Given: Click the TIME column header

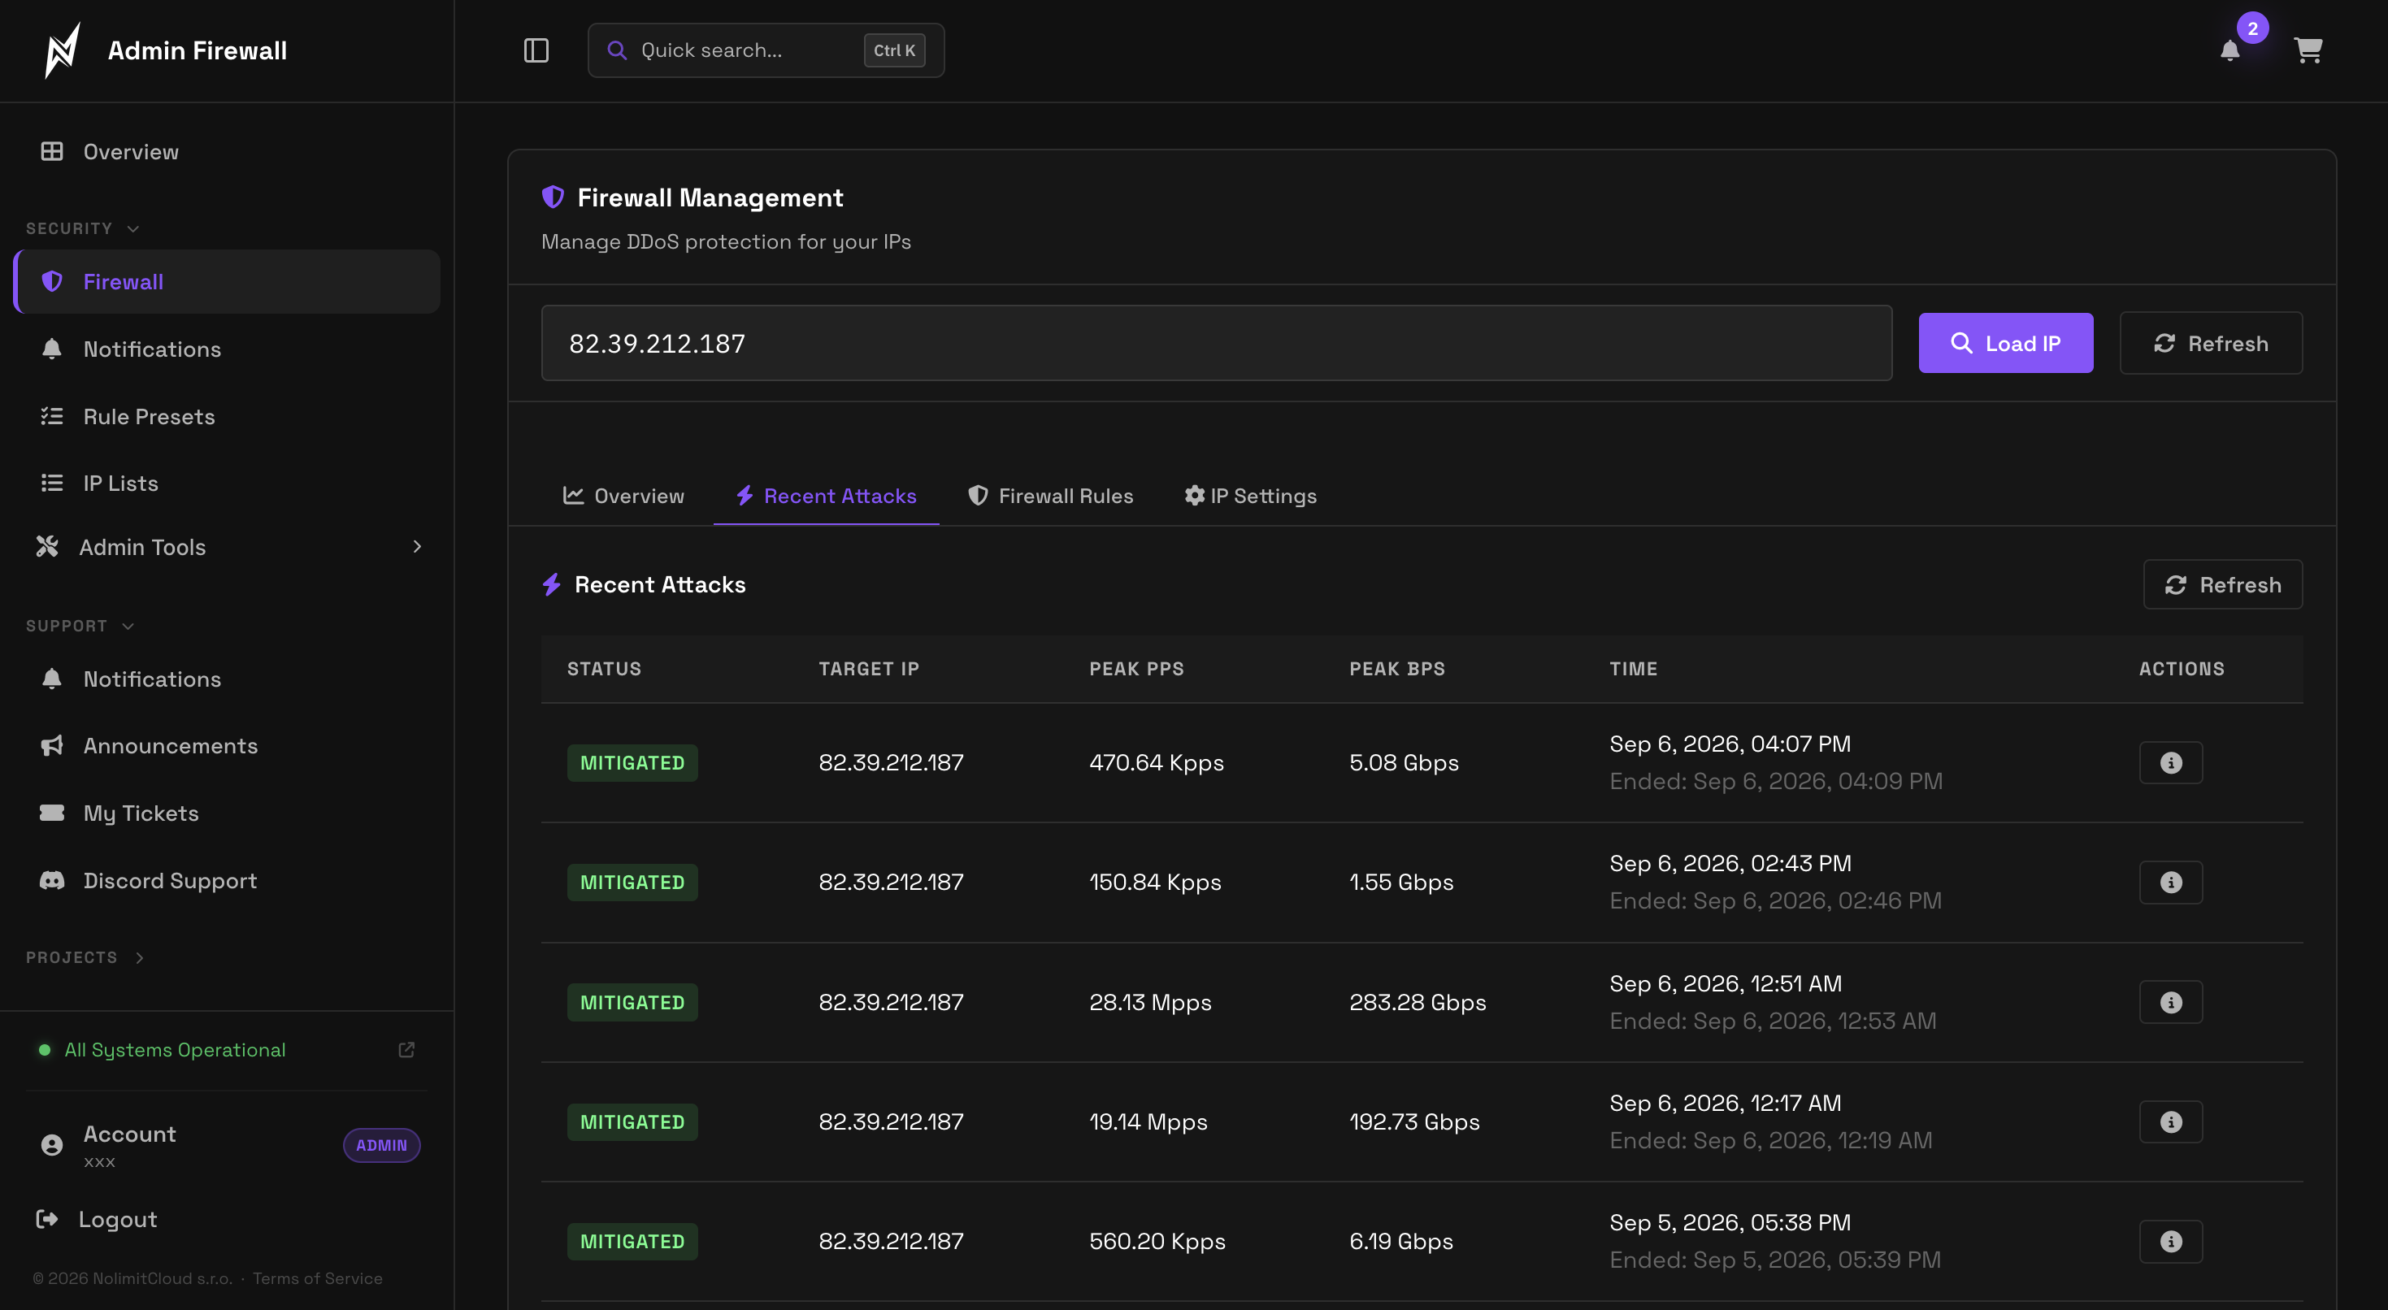Looking at the screenshot, I should pos(1634,669).
